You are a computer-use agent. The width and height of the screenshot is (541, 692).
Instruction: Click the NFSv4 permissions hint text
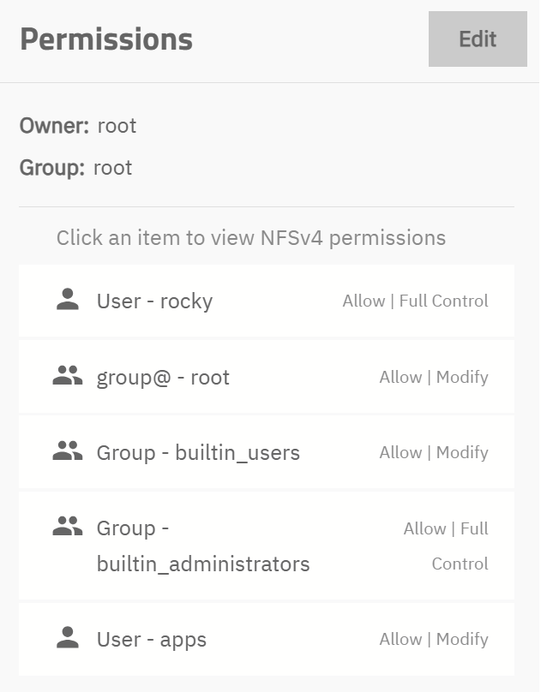(251, 237)
